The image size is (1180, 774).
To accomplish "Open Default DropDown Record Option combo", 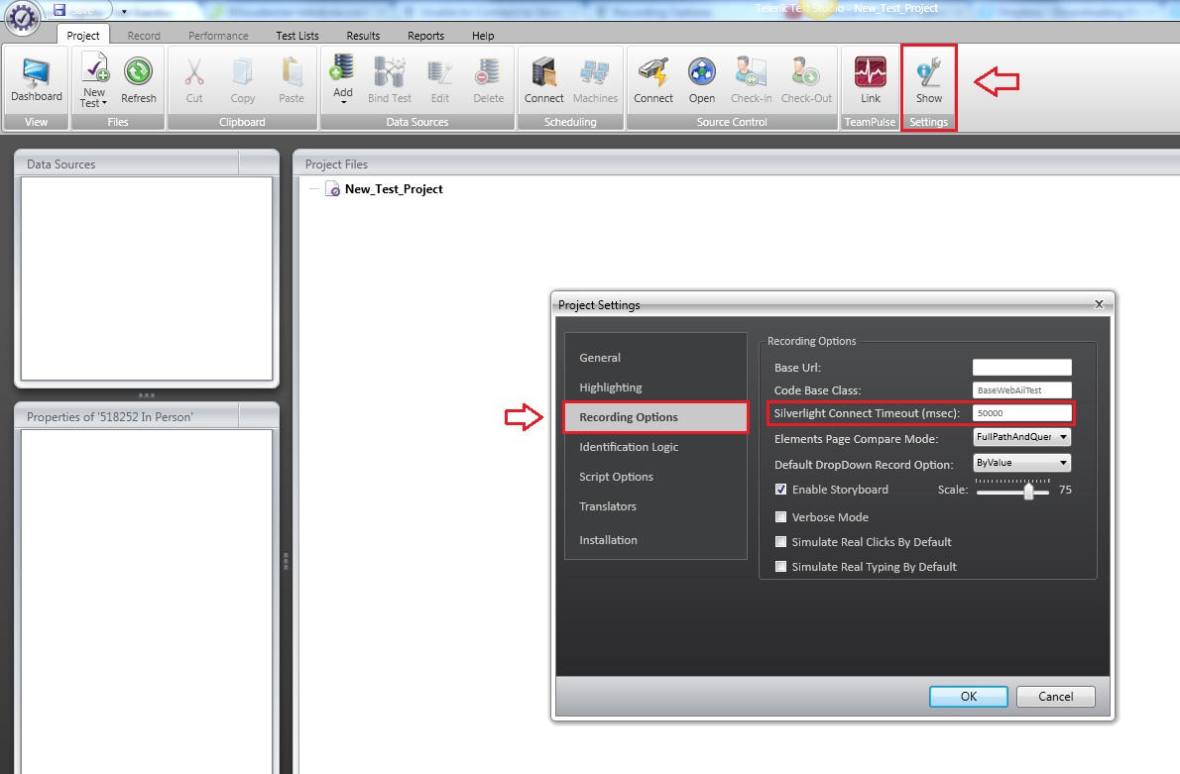I will (1021, 463).
